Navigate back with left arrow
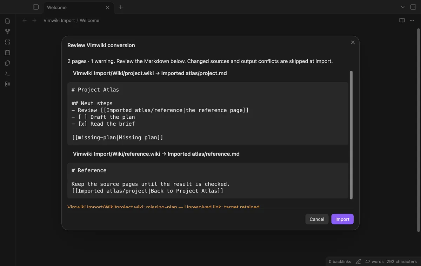421x266 pixels. coord(25,21)
